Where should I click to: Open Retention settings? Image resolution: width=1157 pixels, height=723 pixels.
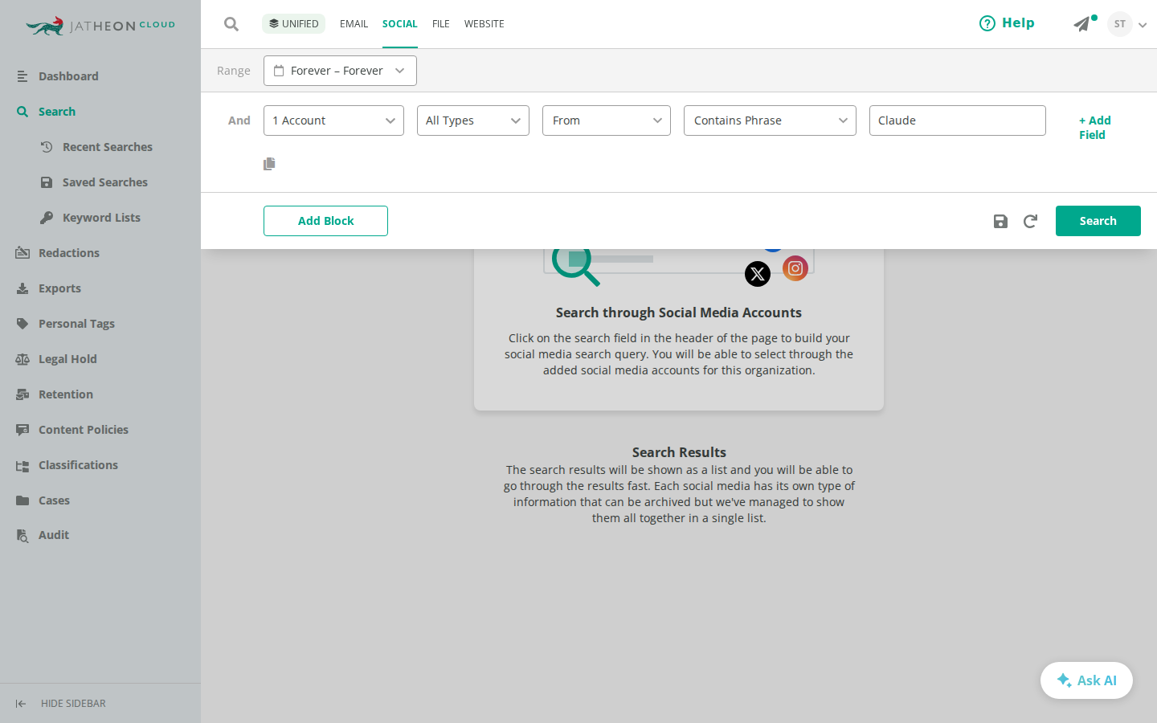66,394
